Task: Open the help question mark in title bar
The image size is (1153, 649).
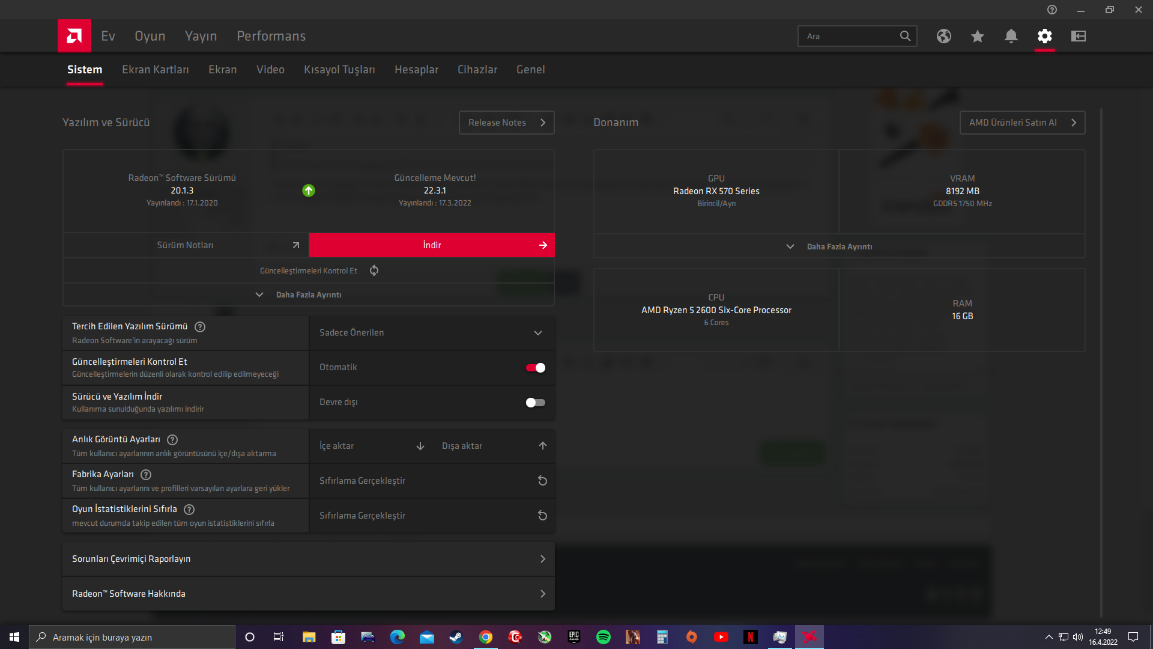Action: [1052, 10]
